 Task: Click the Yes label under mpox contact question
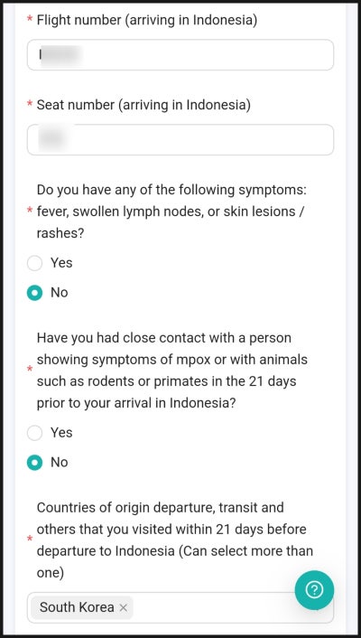61,433
